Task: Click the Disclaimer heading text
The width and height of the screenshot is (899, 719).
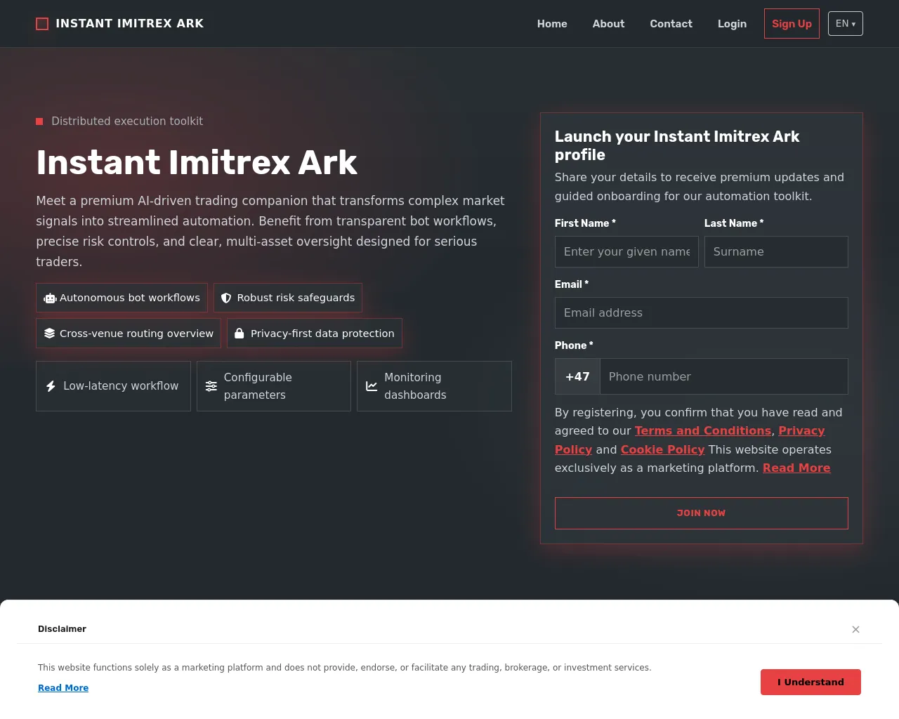Action: pyautogui.click(x=62, y=629)
